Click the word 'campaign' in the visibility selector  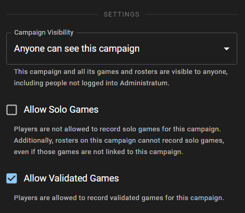(x=119, y=49)
